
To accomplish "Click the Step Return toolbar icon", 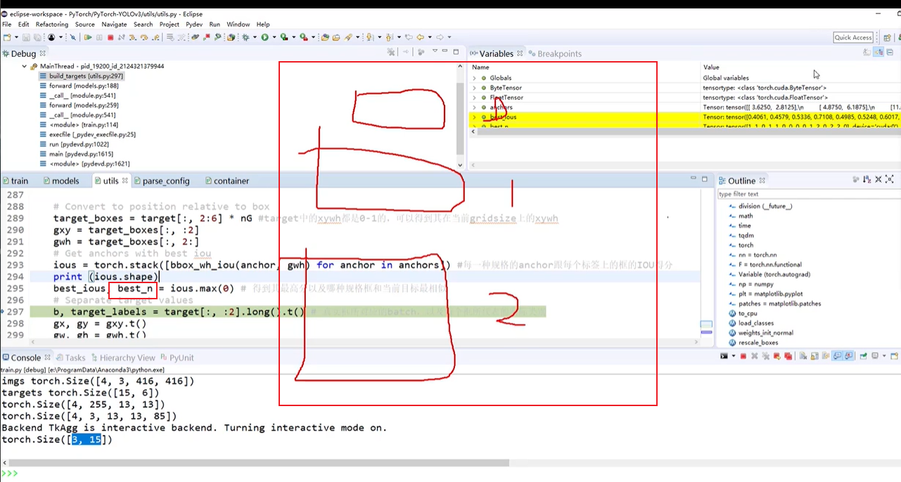I will 156,37.
